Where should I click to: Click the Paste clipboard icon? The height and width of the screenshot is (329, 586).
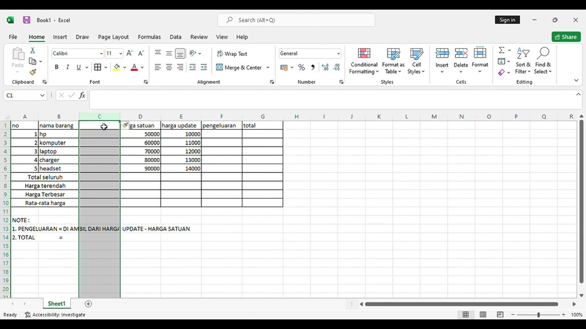pos(18,54)
